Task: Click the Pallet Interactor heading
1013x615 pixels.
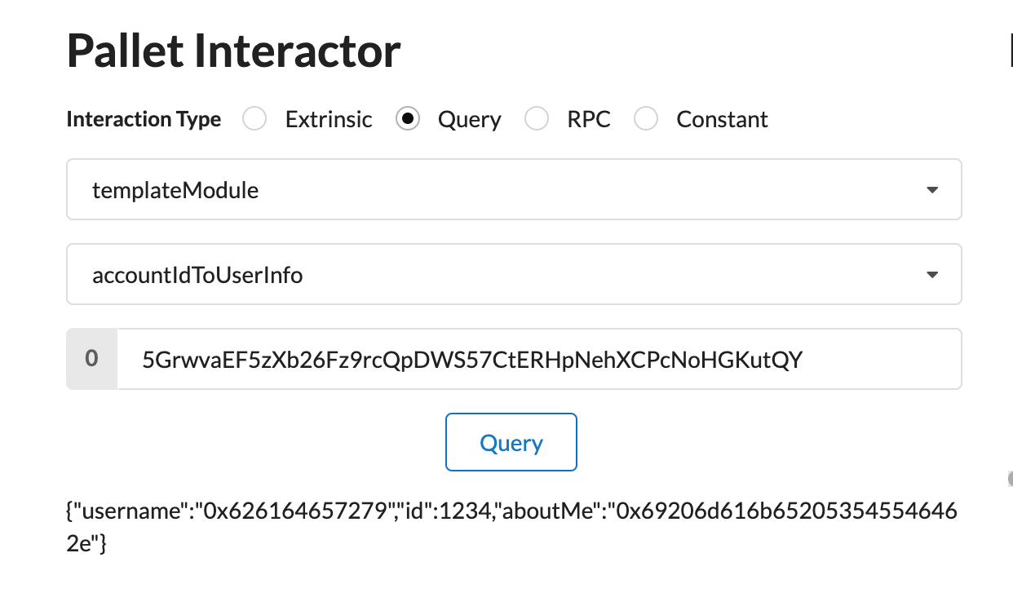Action: pyautogui.click(x=233, y=51)
